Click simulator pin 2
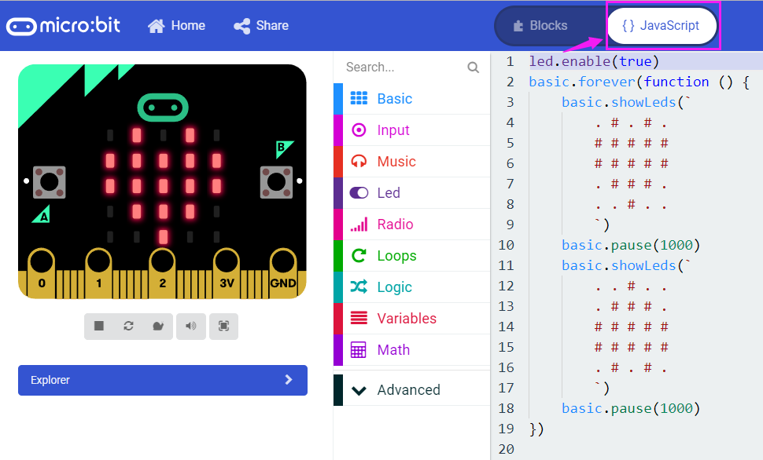 click(163, 273)
